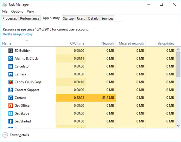Viewport: 181px width, 142px height.
Task: Select the Cortana row name
Action: [20, 98]
